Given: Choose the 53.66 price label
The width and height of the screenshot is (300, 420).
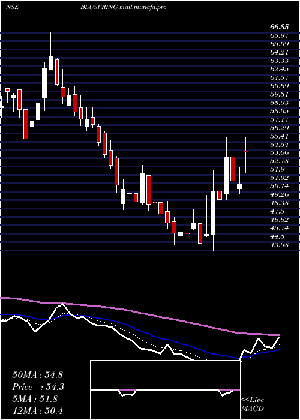Looking at the screenshot, I should [280, 152].
